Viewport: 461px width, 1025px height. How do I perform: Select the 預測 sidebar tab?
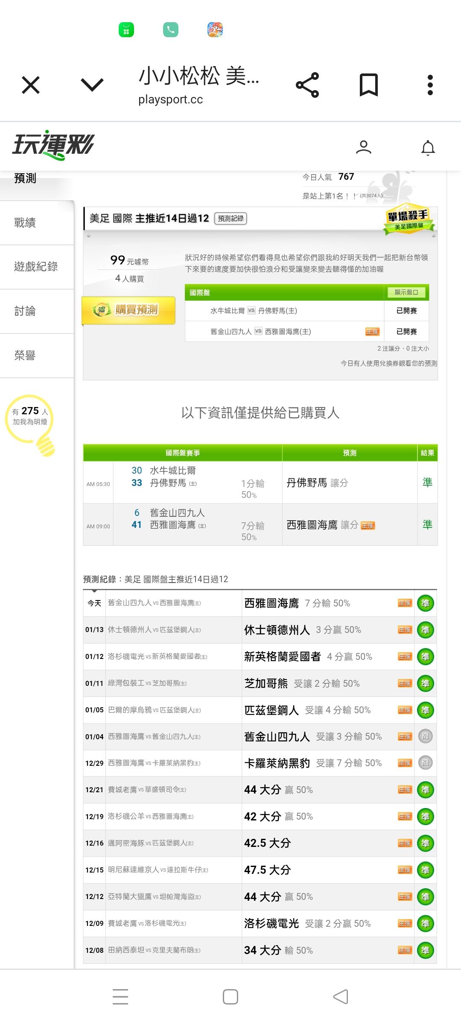click(25, 178)
